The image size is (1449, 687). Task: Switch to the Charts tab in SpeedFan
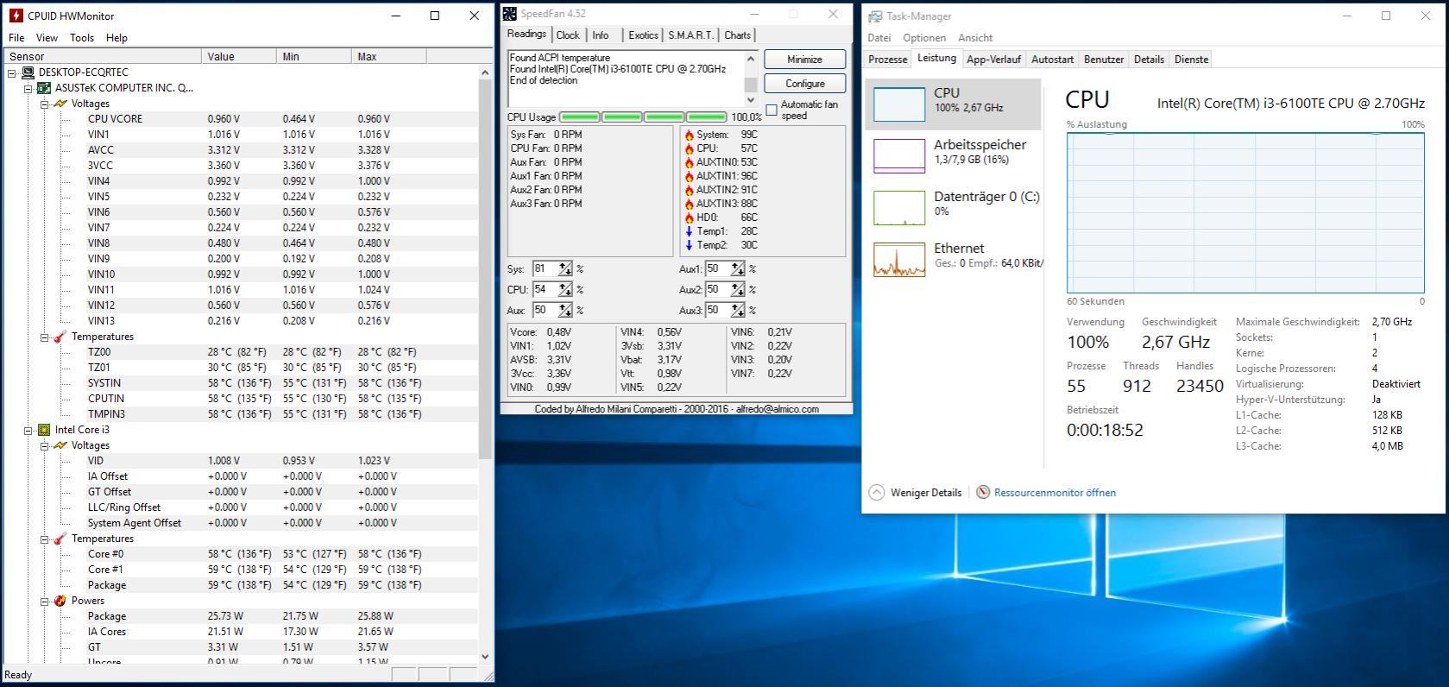737,35
